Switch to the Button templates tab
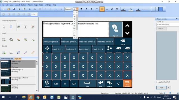This screenshot has height=100, width=179. click(x=7, y=59)
